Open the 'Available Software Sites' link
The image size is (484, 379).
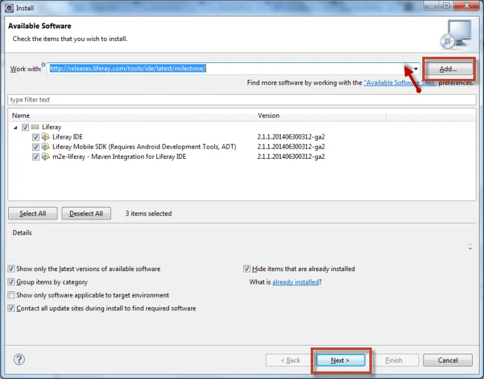400,83
